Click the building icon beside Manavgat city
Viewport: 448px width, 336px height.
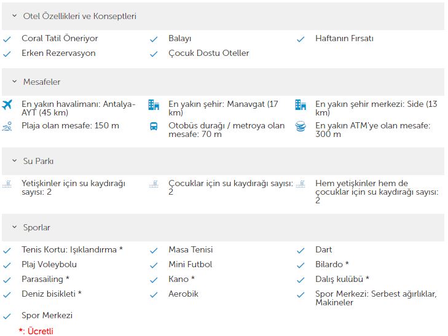(x=154, y=105)
